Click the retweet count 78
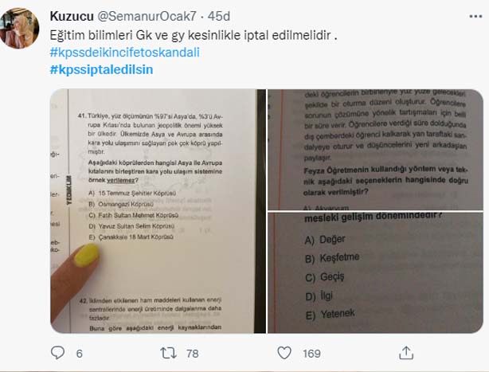The height and width of the screenshot is (372, 489). click(193, 354)
